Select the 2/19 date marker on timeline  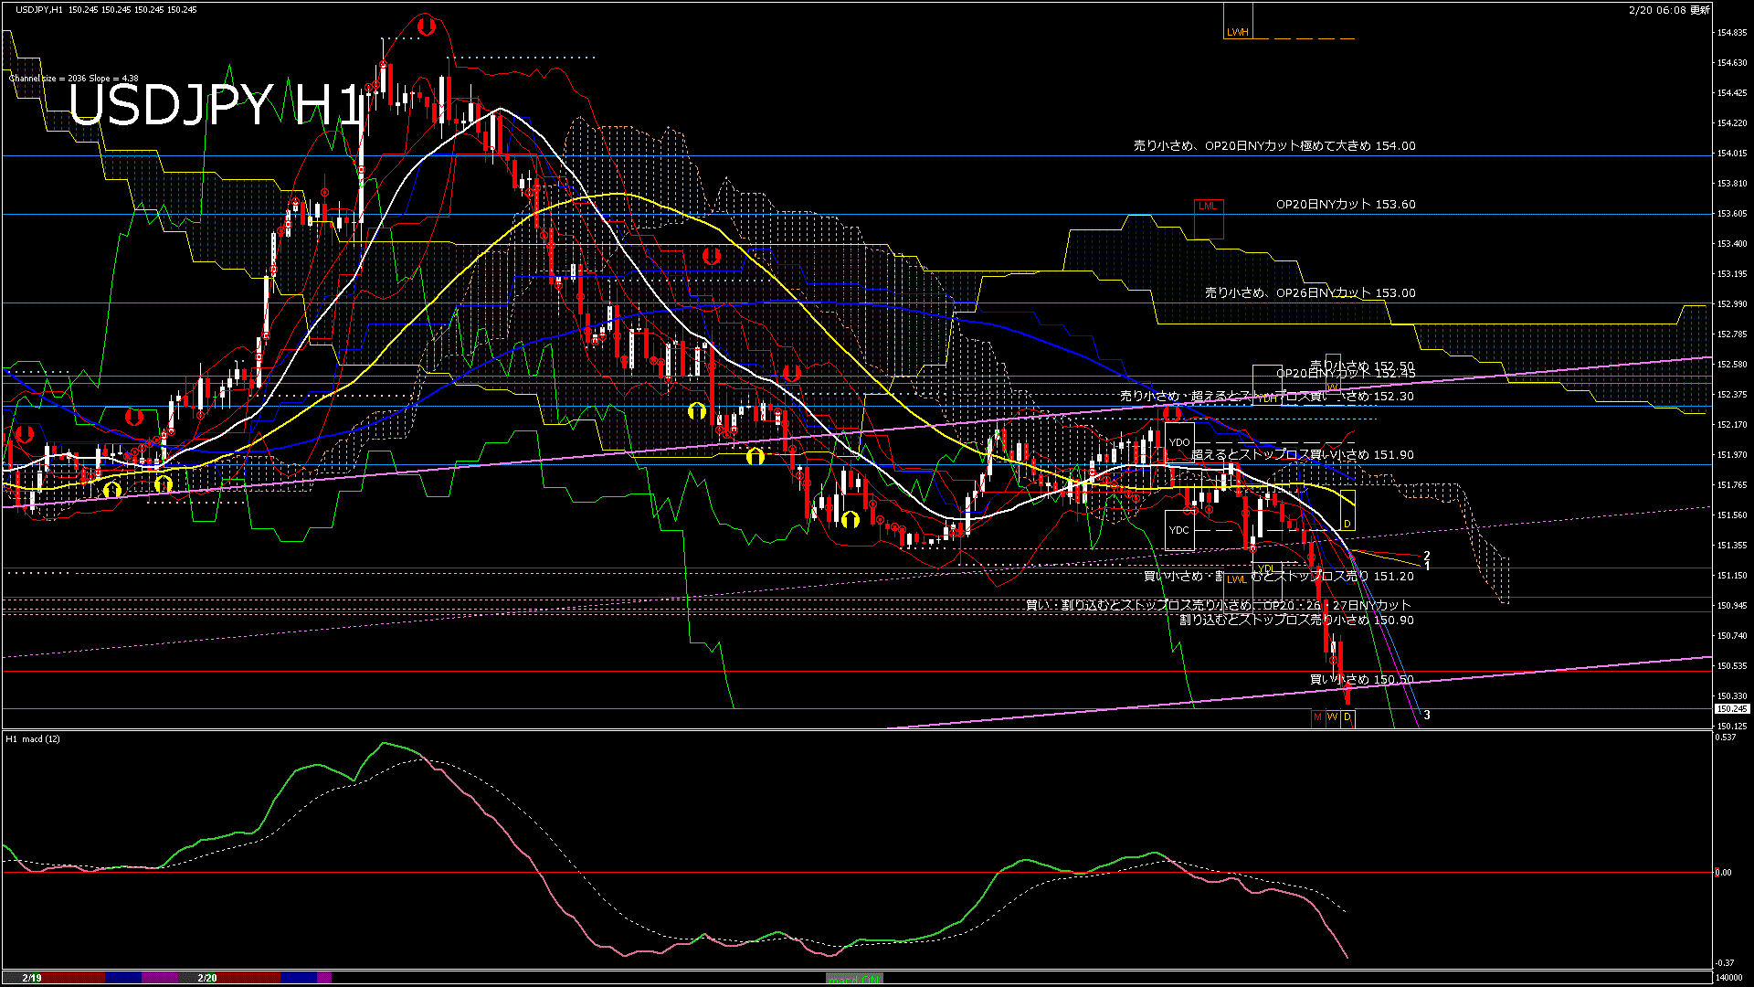pyautogui.click(x=32, y=978)
